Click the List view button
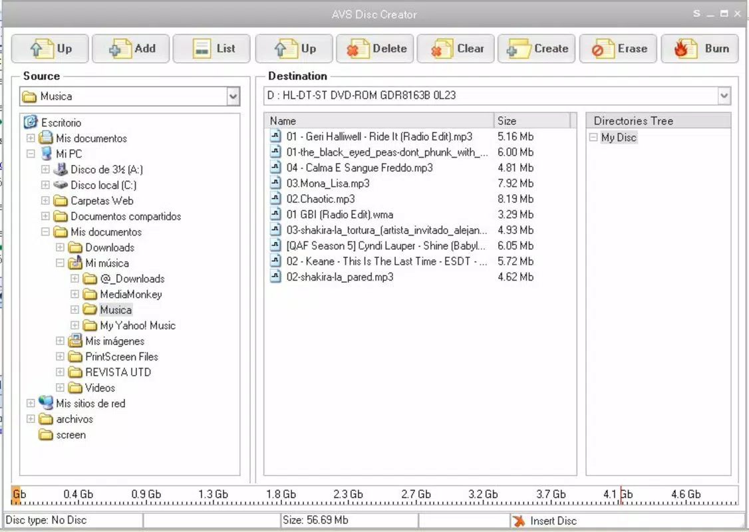 [212, 49]
